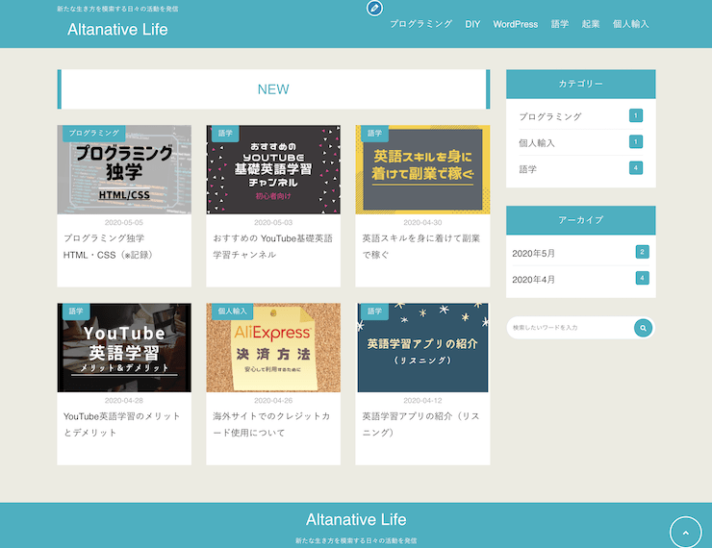The image size is (712, 548).
Task: Open 個人輸入 in the navigation bar
Action: (x=631, y=24)
